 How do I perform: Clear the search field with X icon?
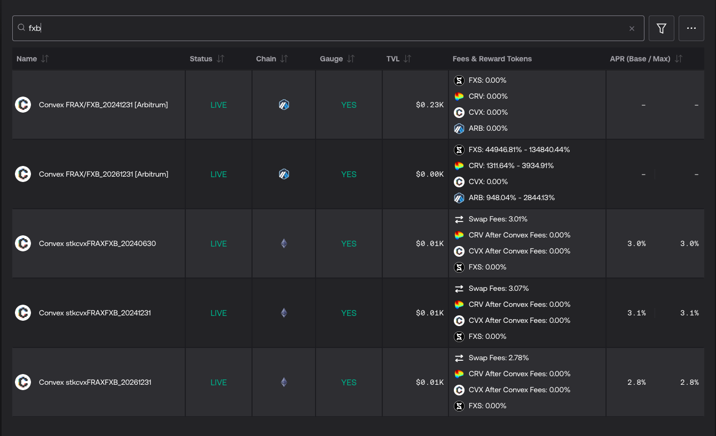pos(632,29)
